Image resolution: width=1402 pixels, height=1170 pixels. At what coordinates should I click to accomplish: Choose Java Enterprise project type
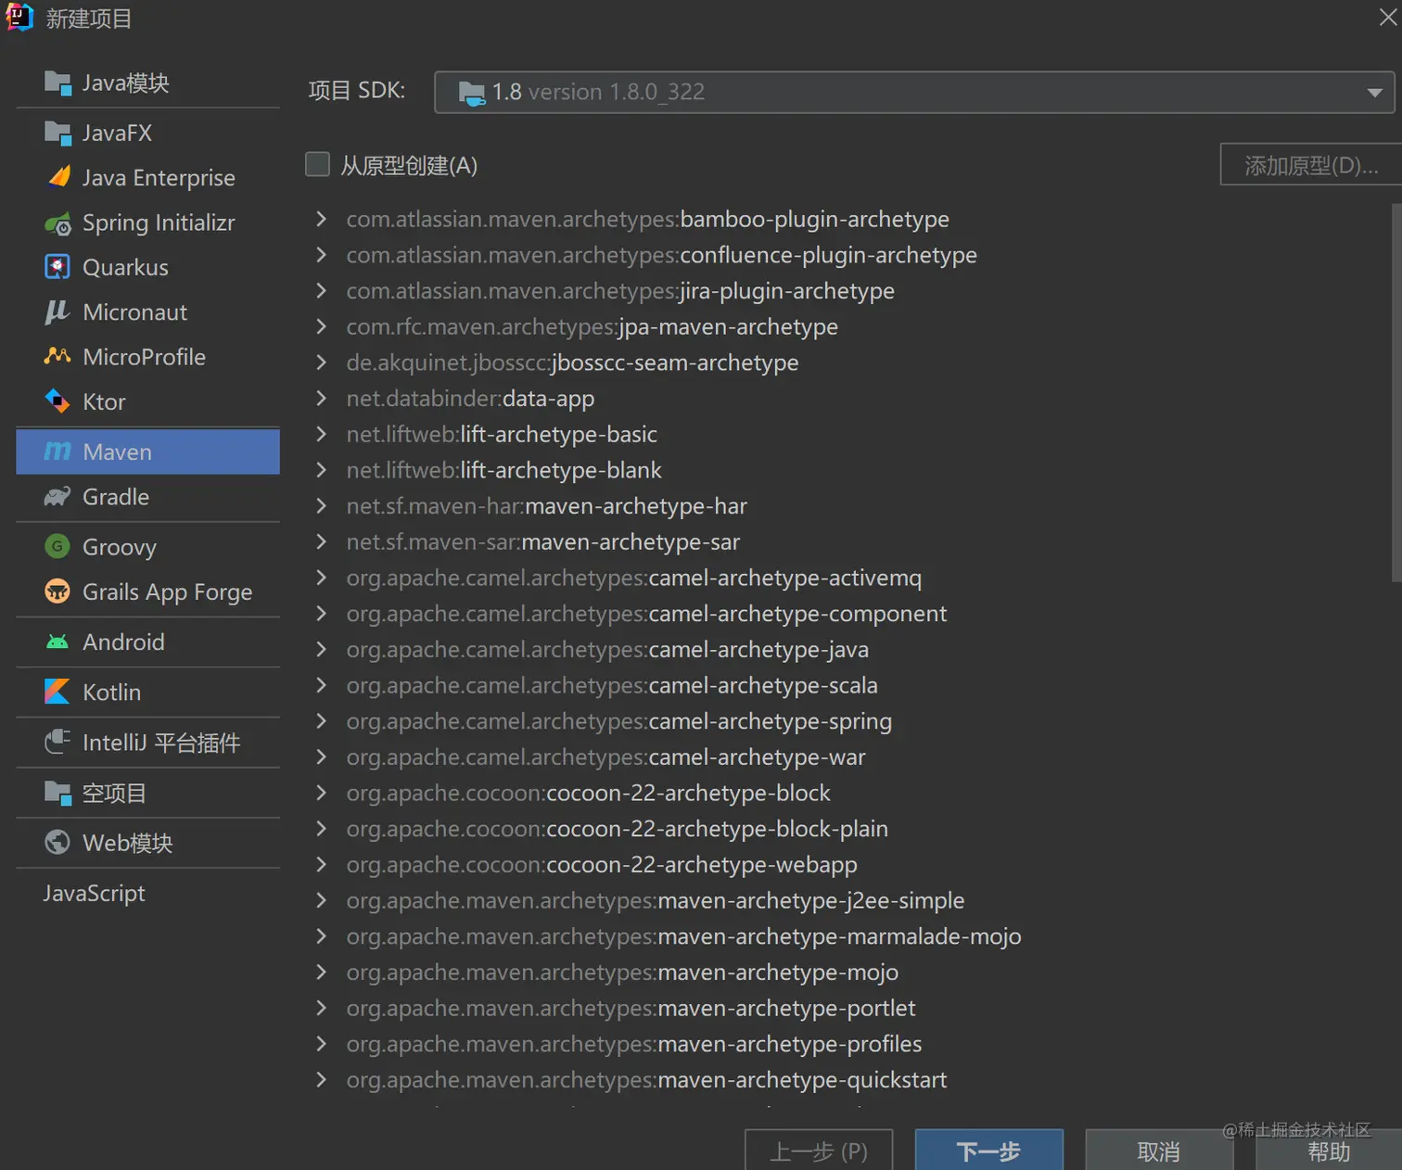tap(148, 177)
